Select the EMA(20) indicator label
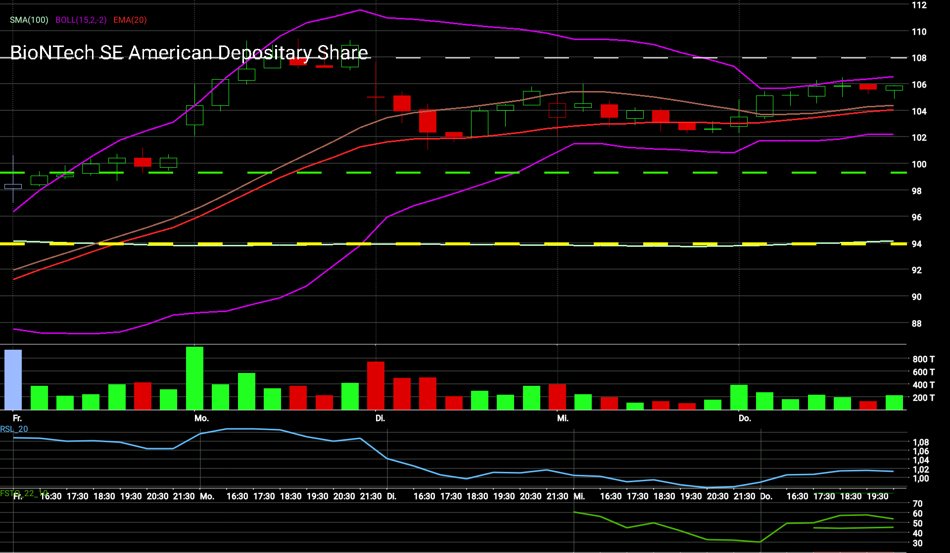950x553 pixels. pyautogui.click(x=130, y=20)
